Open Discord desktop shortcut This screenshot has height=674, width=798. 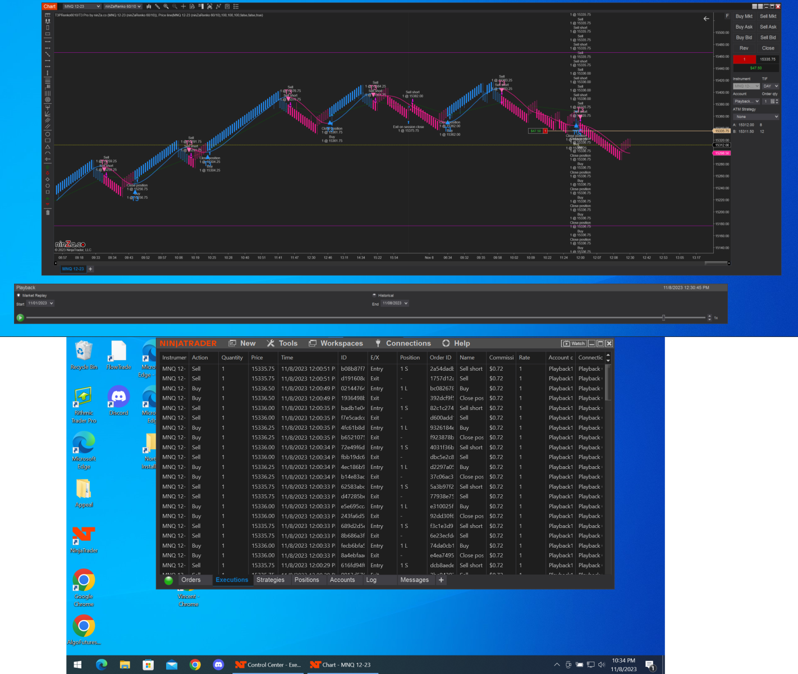click(x=118, y=400)
